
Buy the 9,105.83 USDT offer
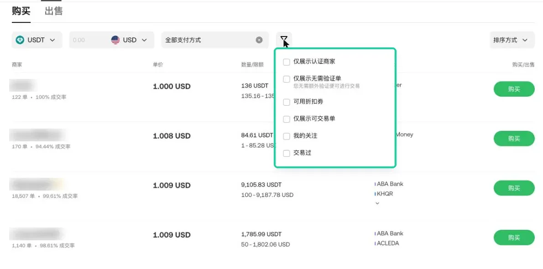pyautogui.click(x=514, y=188)
